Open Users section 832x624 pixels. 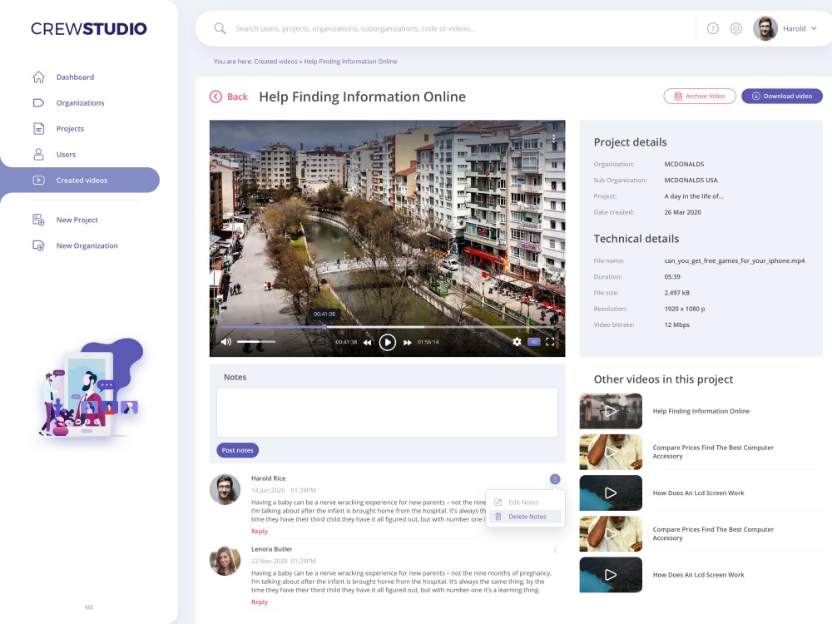67,155
